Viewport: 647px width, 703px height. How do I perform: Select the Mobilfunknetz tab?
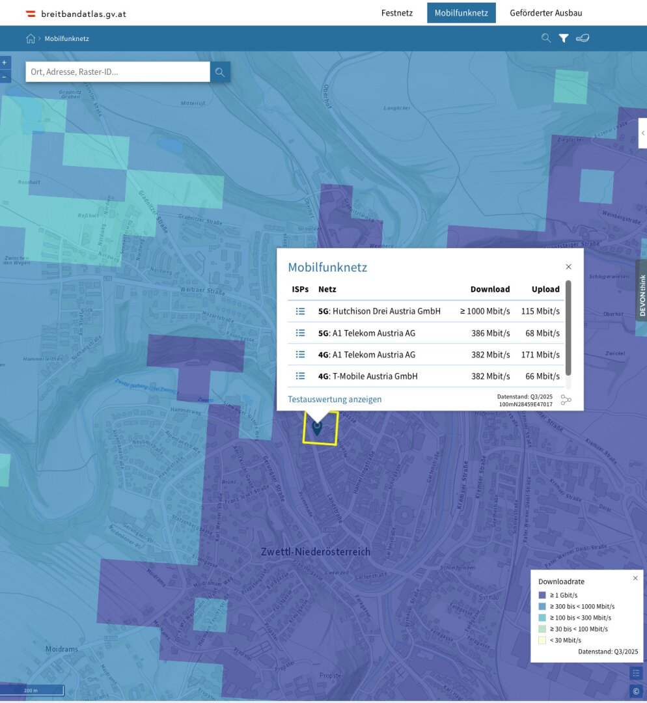461,13
